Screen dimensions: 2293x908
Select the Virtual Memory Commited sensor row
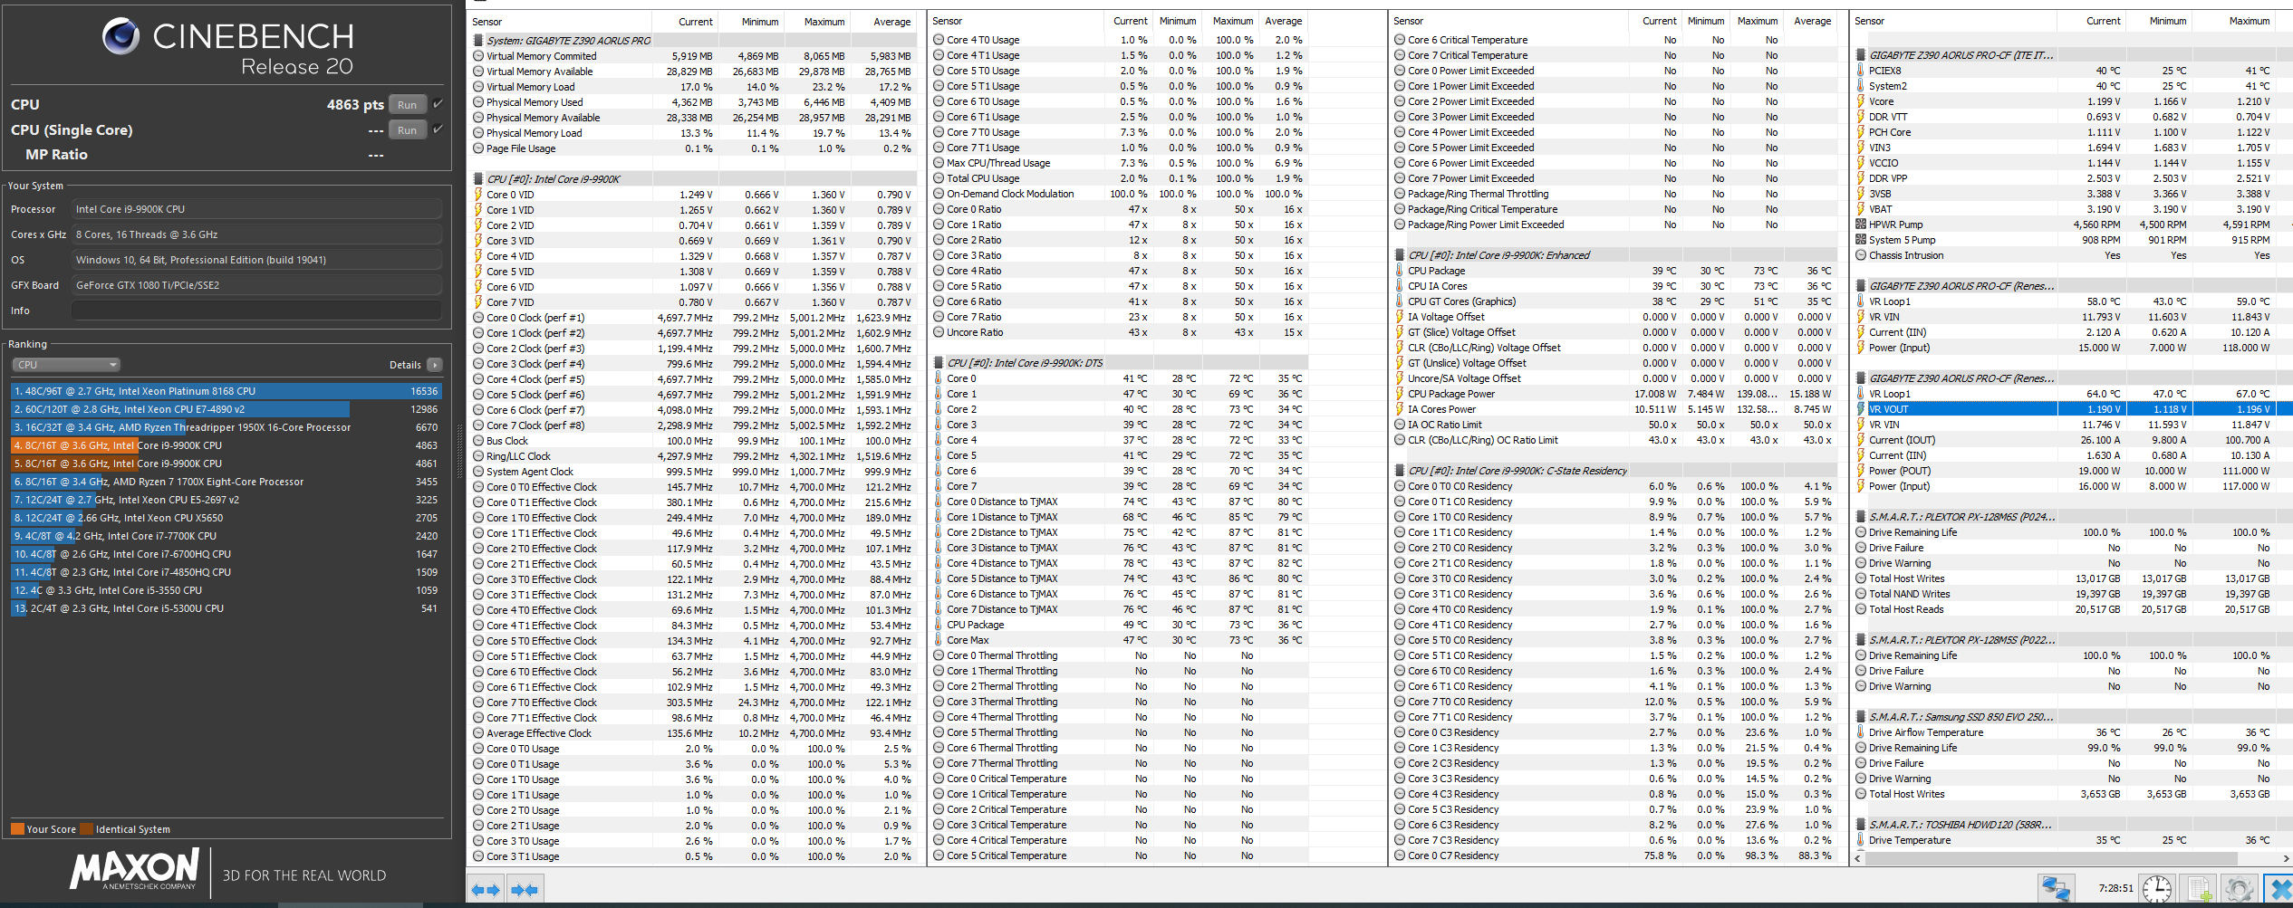point(695,56)
